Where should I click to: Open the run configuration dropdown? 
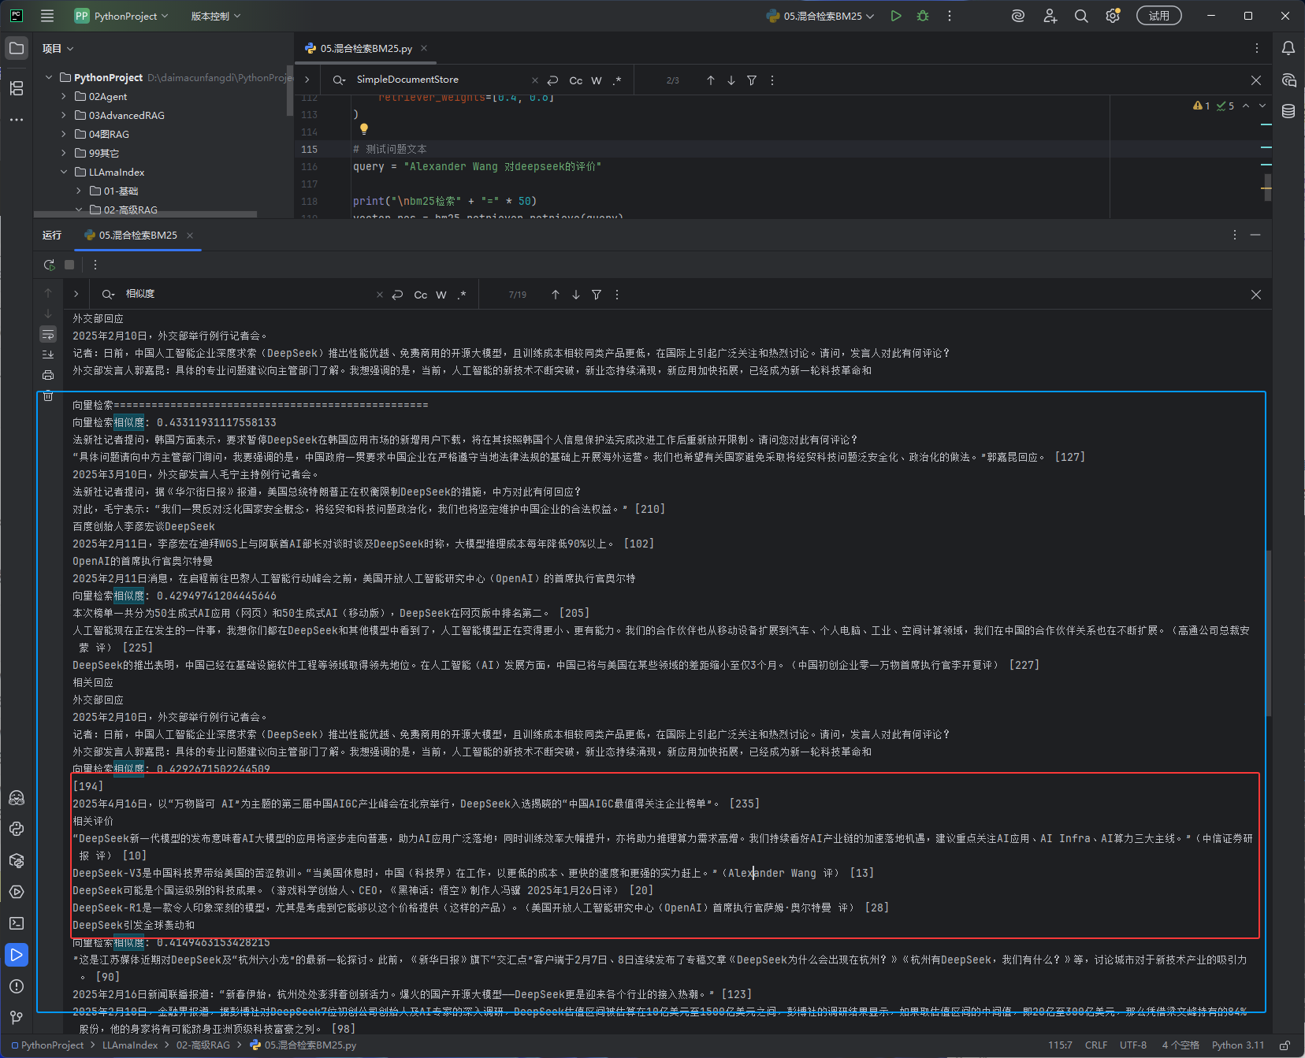820,16
